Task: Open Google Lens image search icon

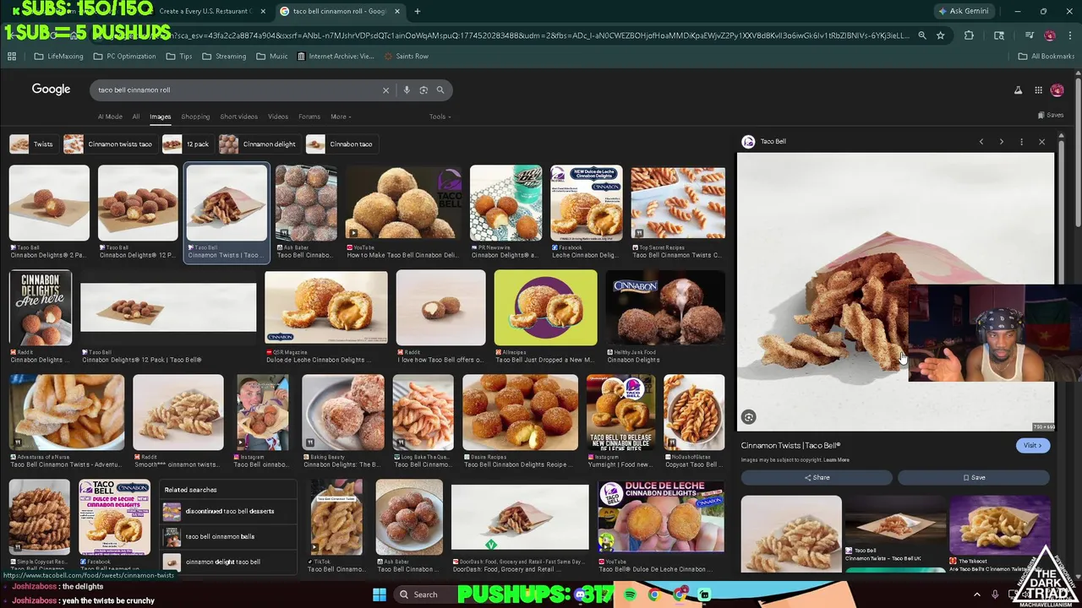Action: tap(424, 90)
